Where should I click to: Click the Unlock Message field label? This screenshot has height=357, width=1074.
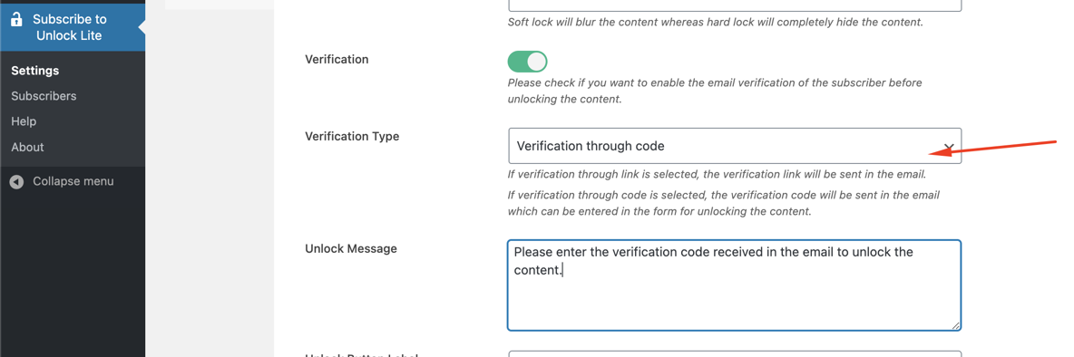pyautogui.click(x=351, y=248)
